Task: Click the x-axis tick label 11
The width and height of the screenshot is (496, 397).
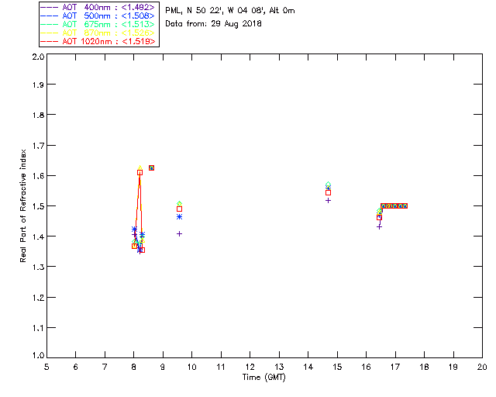Action: (x=221, y=367)
